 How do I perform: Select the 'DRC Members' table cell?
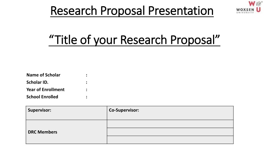[66, 132]
